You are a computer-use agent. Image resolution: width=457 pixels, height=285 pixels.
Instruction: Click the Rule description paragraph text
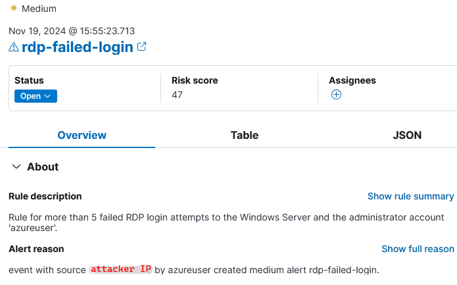(226, 222)
